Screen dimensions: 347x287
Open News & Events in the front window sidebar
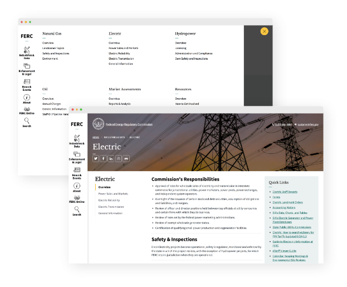pos(77,173)
